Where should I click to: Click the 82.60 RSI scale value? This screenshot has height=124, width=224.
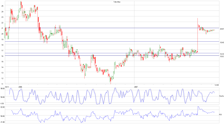3,107
